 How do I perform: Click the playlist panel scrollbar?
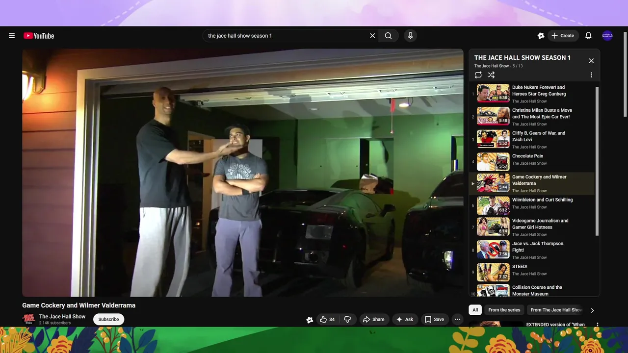(x=597, y=162)
